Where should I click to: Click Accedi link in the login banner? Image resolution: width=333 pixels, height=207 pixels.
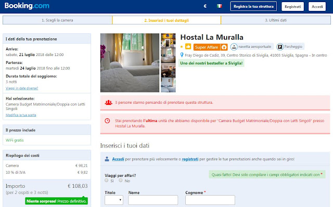(118, 159)
